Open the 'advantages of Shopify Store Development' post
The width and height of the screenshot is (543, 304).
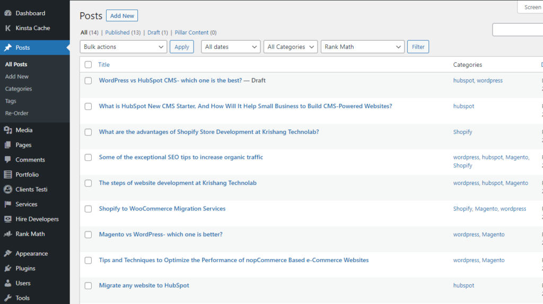point(209,132)
